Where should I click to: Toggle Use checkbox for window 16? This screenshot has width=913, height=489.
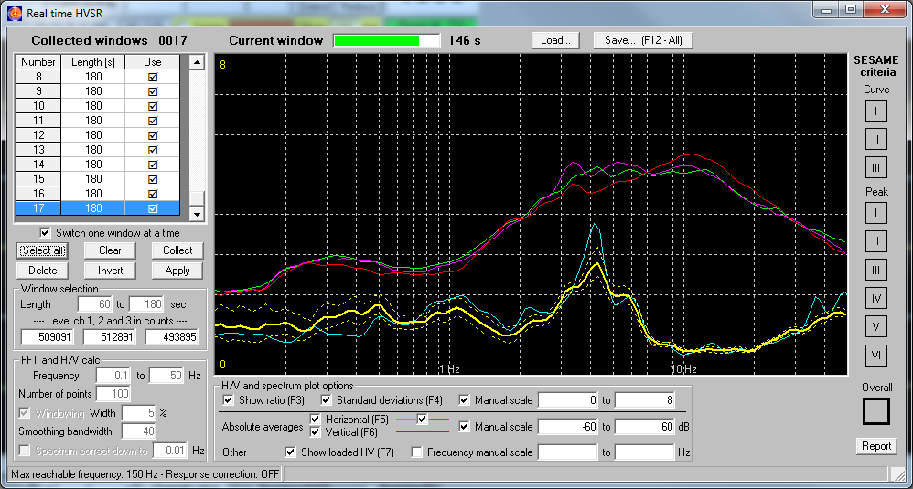pos(153,194)
